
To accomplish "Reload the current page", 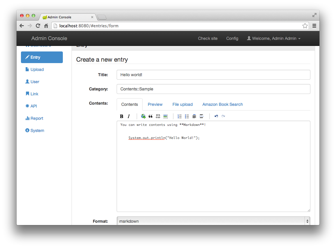I will 38,26.
